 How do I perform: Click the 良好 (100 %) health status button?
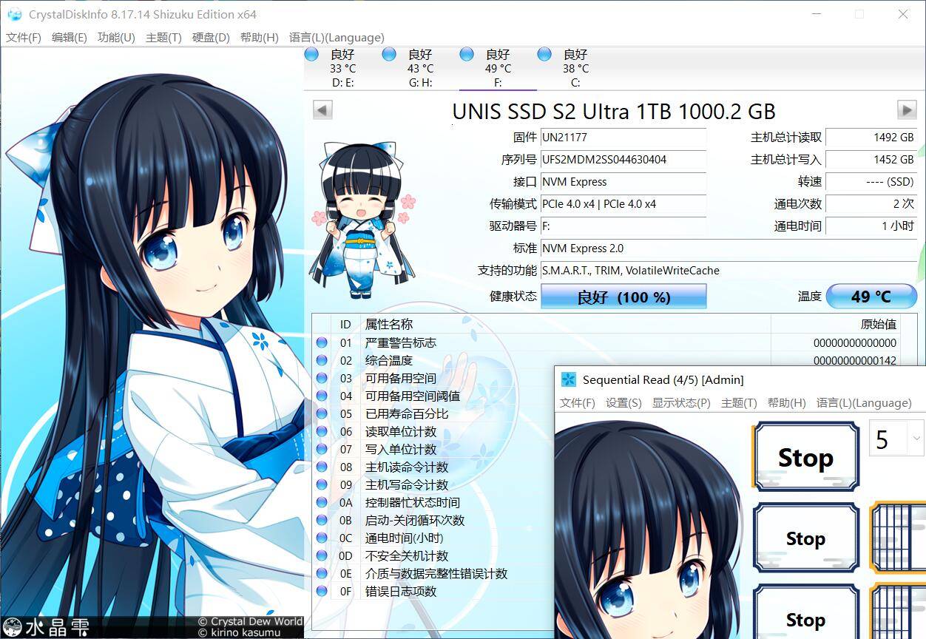(623, 297)
